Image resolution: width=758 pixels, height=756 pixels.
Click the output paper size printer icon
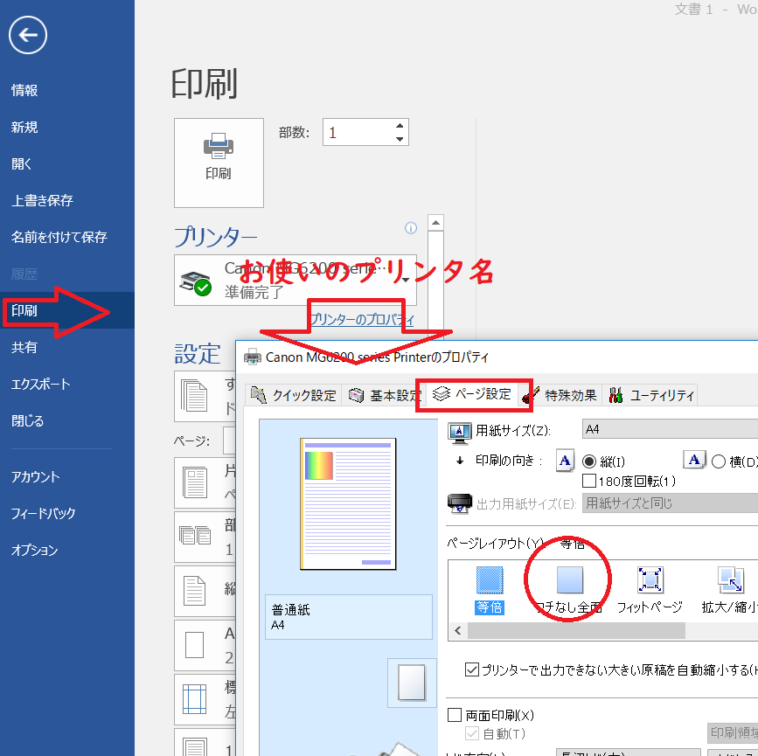[x=460, y=503]
